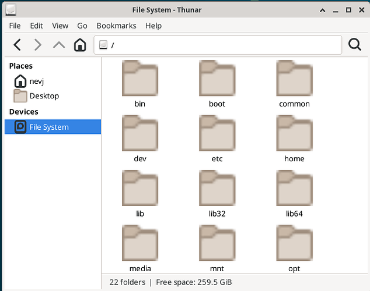Open the File menu

[15, 26]
